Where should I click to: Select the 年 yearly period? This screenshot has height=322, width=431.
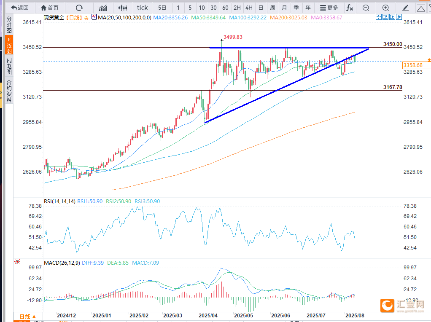coord(308,8)
